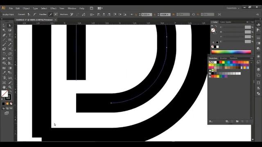
Task: Select the Rotate tool
Action: [x=4, y=54]
